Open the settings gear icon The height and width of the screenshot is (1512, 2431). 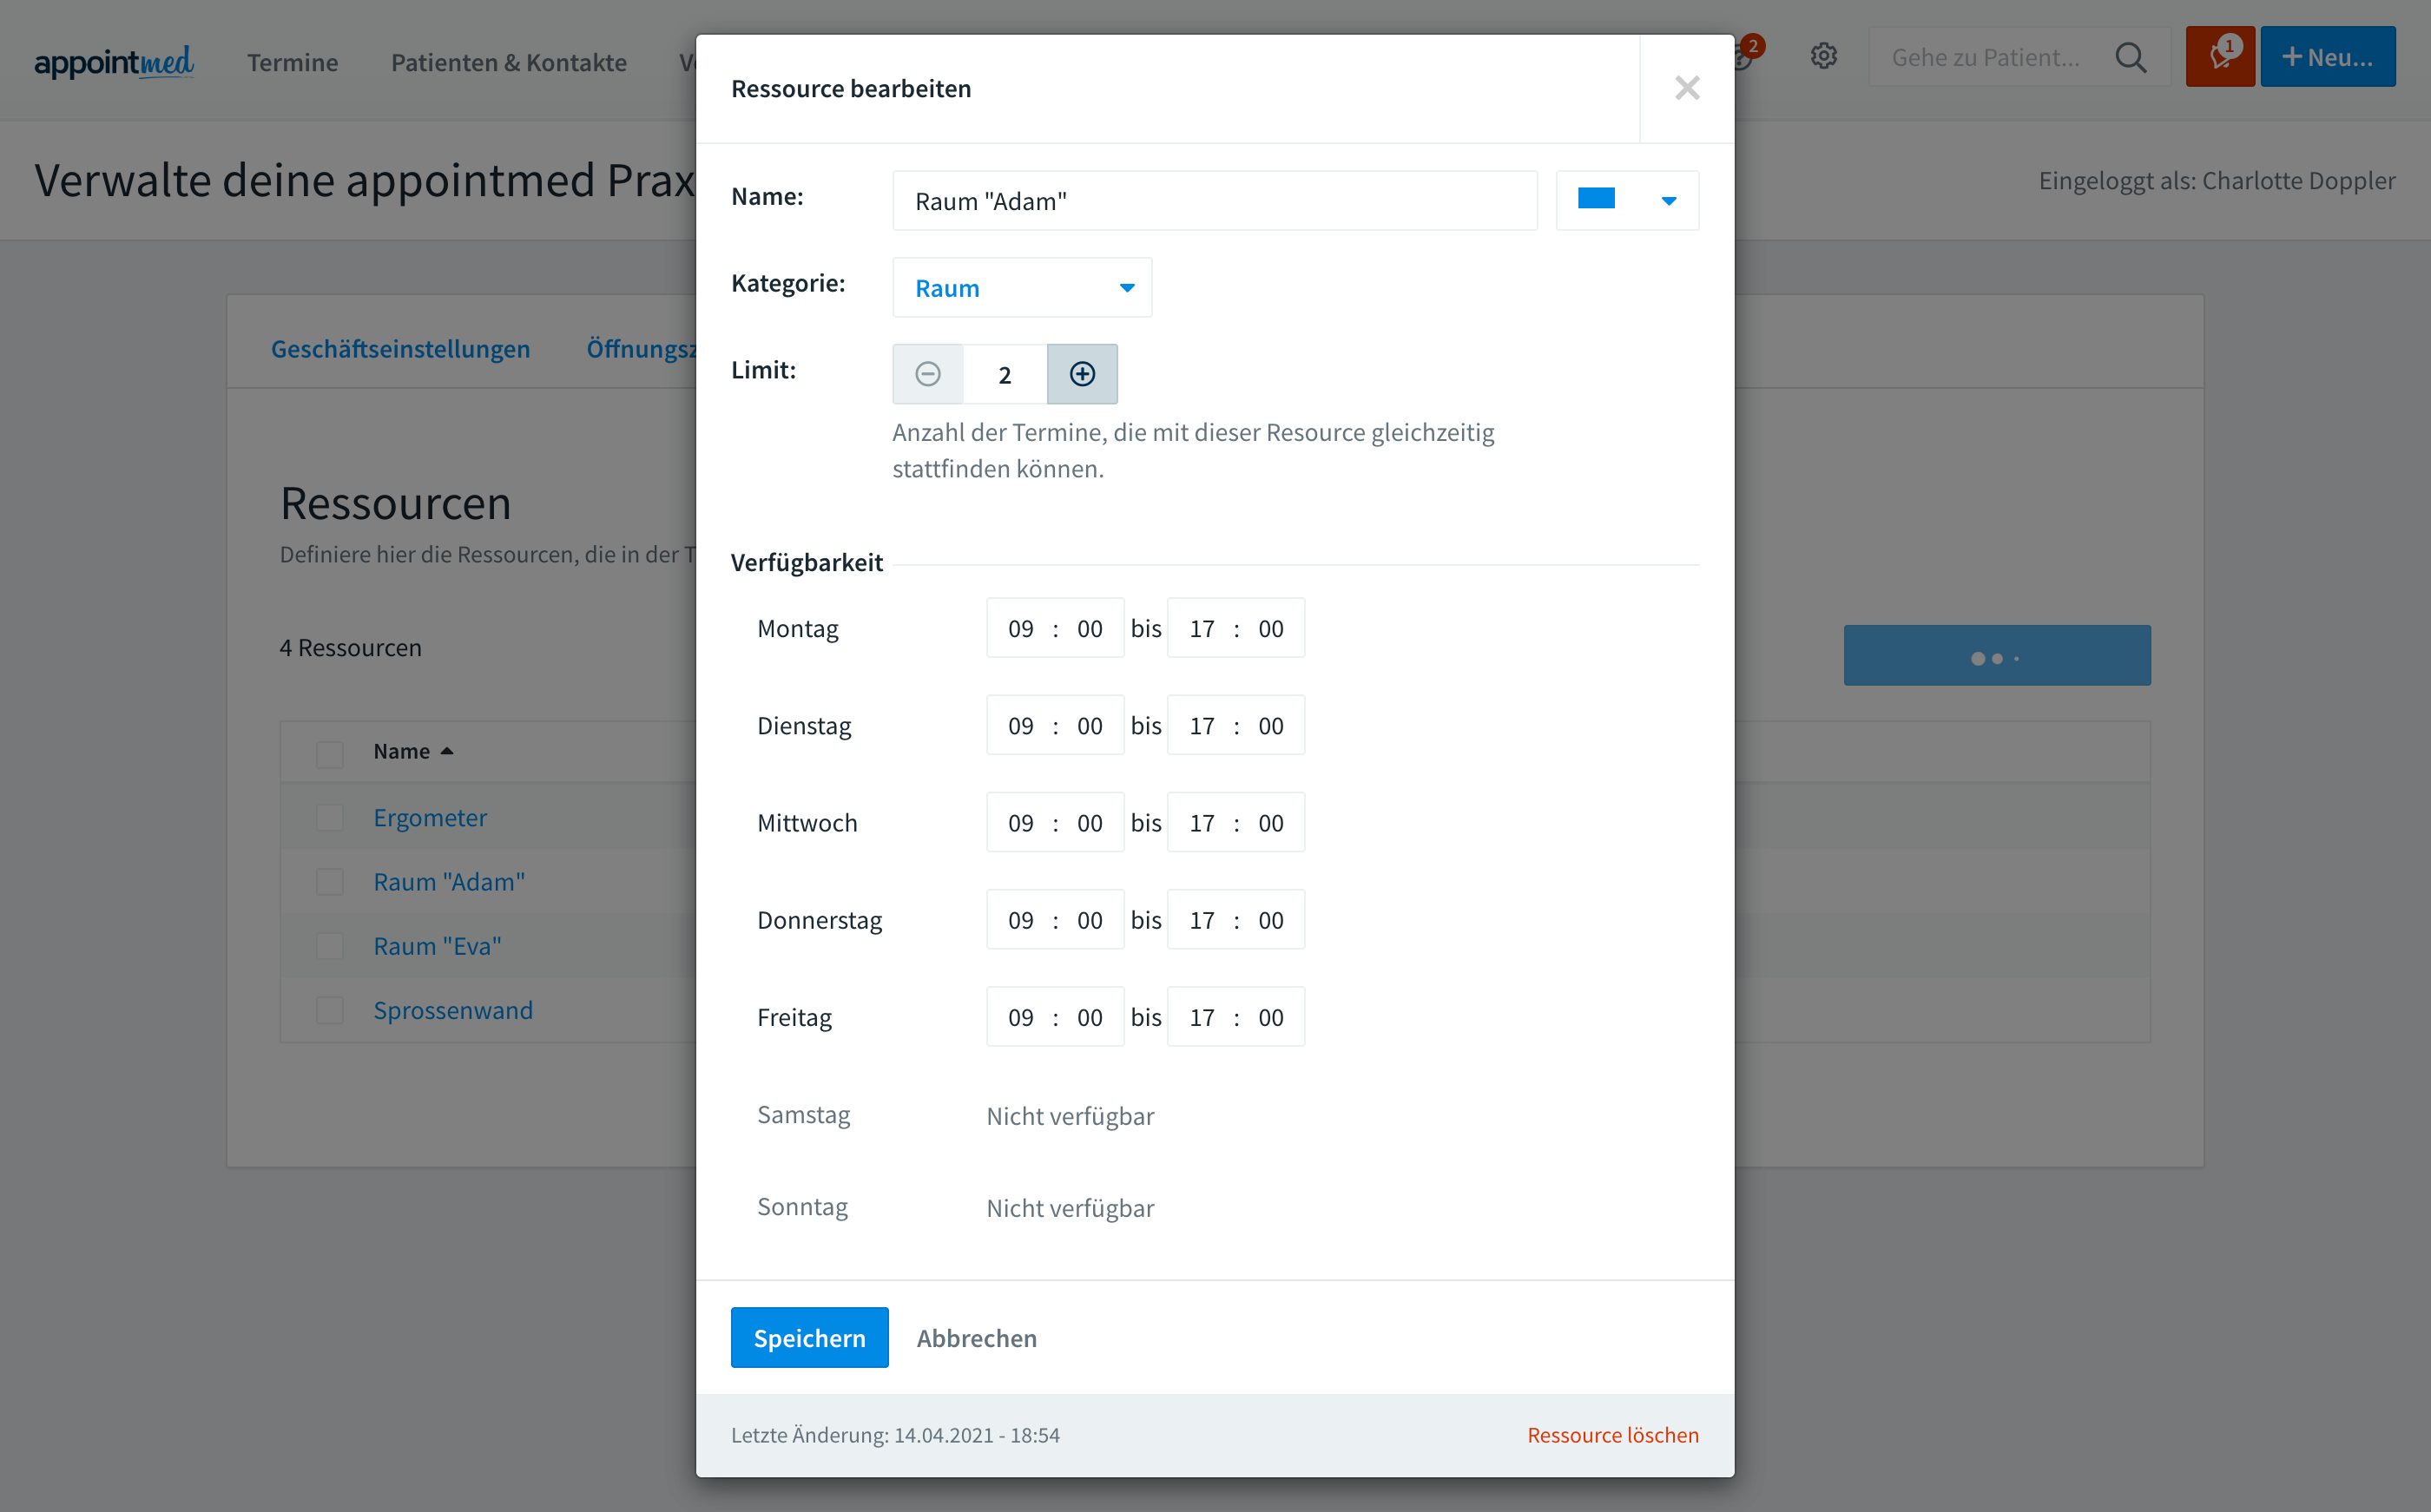click(x=1824, y=57)
